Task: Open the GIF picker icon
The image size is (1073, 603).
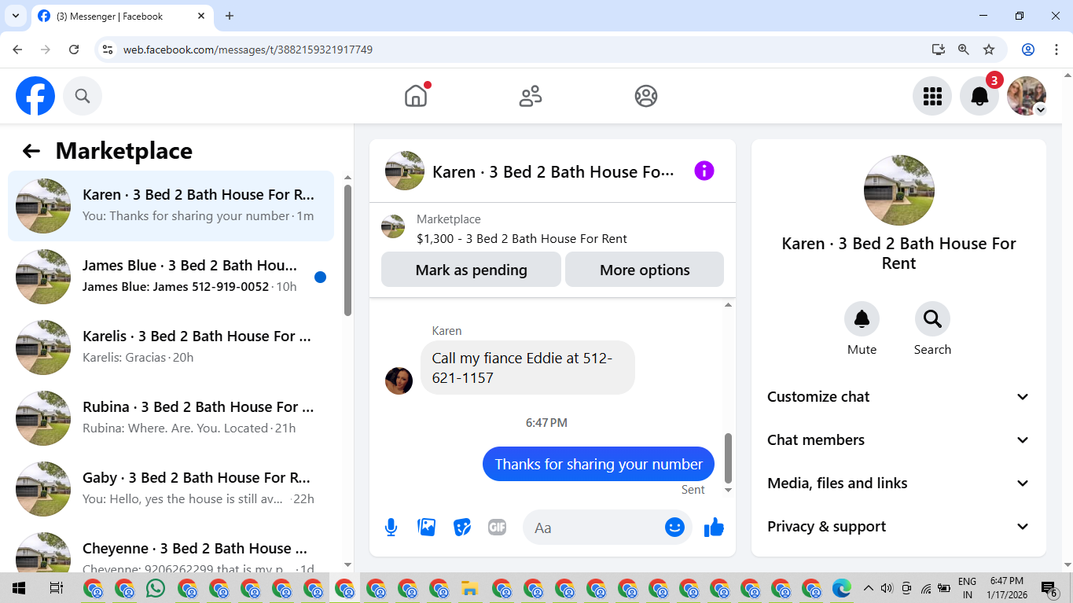Action: point(497,528)
